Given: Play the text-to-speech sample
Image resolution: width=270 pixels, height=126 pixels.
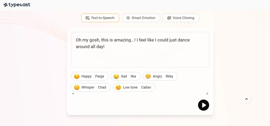Looking at the screenshot, I should point(204,105).
